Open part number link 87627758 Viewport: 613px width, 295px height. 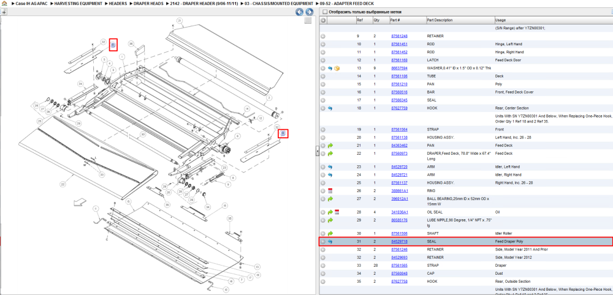coord(399,282)
